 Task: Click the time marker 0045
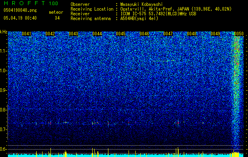click(x=121, y=34)
